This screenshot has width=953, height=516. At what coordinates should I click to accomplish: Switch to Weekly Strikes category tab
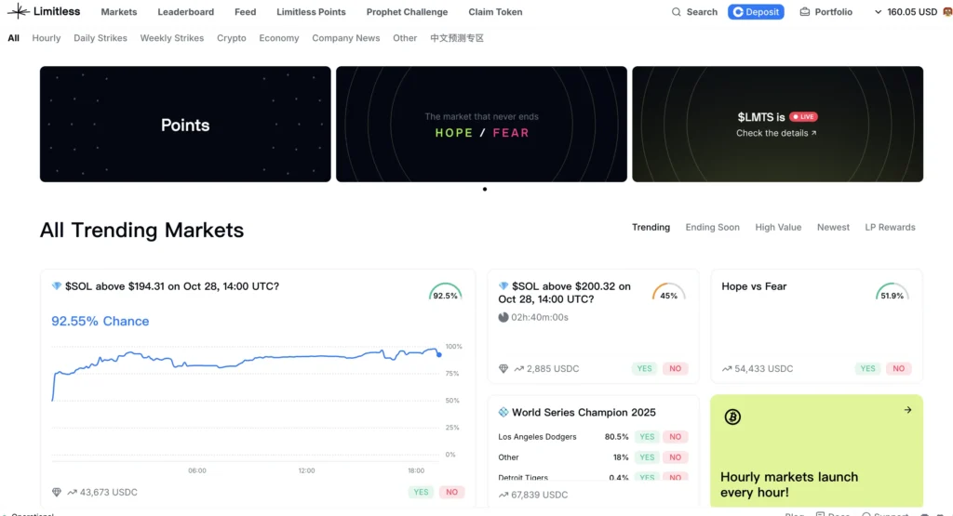tap(171, 38)
